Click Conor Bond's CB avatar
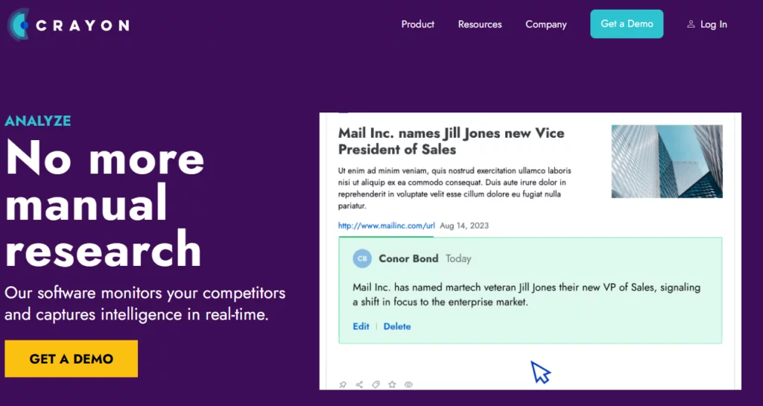 tap(362, 258)
